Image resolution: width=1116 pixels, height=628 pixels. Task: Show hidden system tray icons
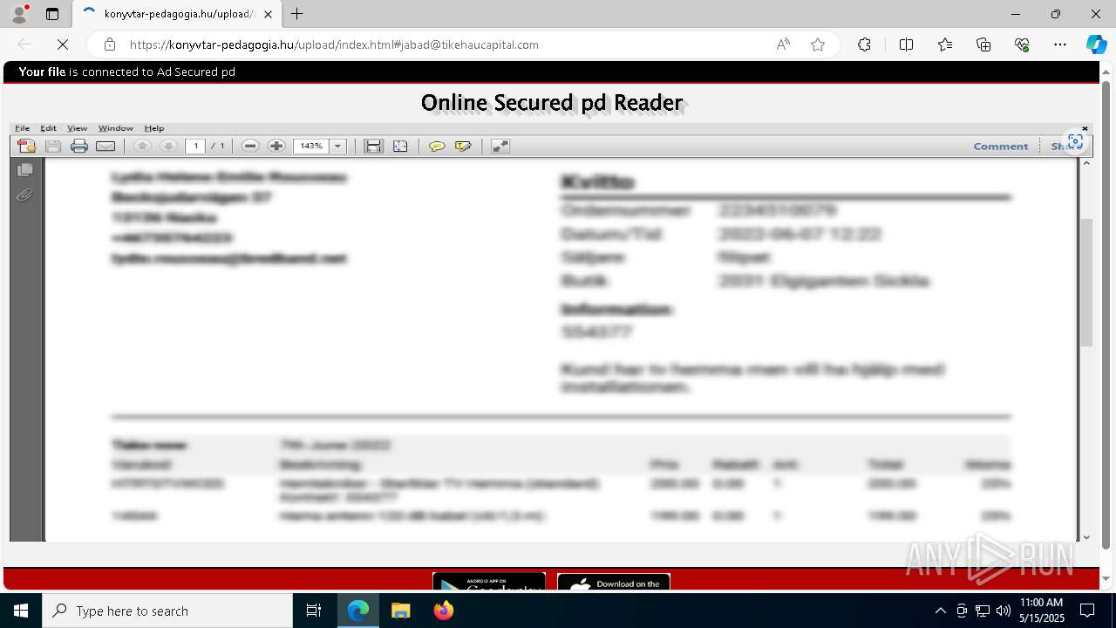pos(940,611)
